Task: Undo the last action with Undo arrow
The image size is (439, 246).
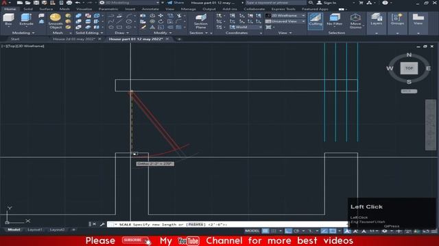Action: (78, 3)
